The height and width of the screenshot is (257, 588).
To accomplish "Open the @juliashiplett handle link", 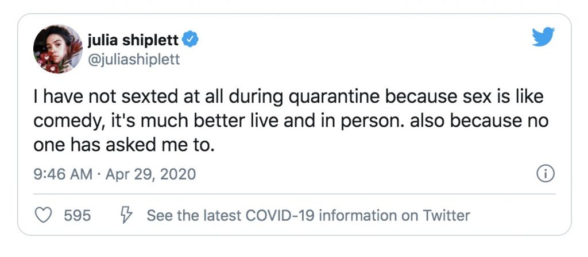I will (133, 59).
